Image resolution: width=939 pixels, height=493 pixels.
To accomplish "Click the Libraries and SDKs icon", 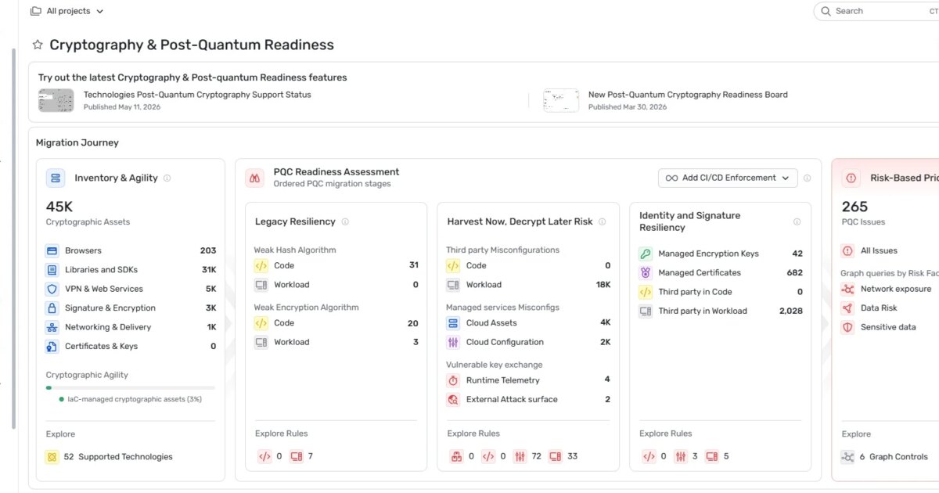I will (x=52, y=270).
